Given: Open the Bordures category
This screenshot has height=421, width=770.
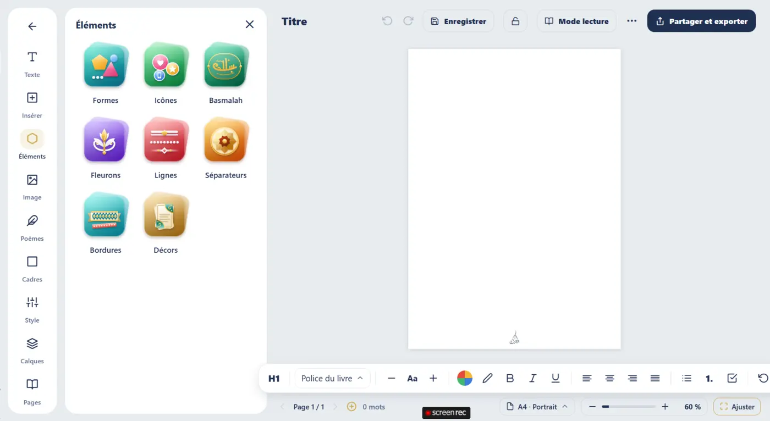Looking at the screenshot, I should pos(106,223).
